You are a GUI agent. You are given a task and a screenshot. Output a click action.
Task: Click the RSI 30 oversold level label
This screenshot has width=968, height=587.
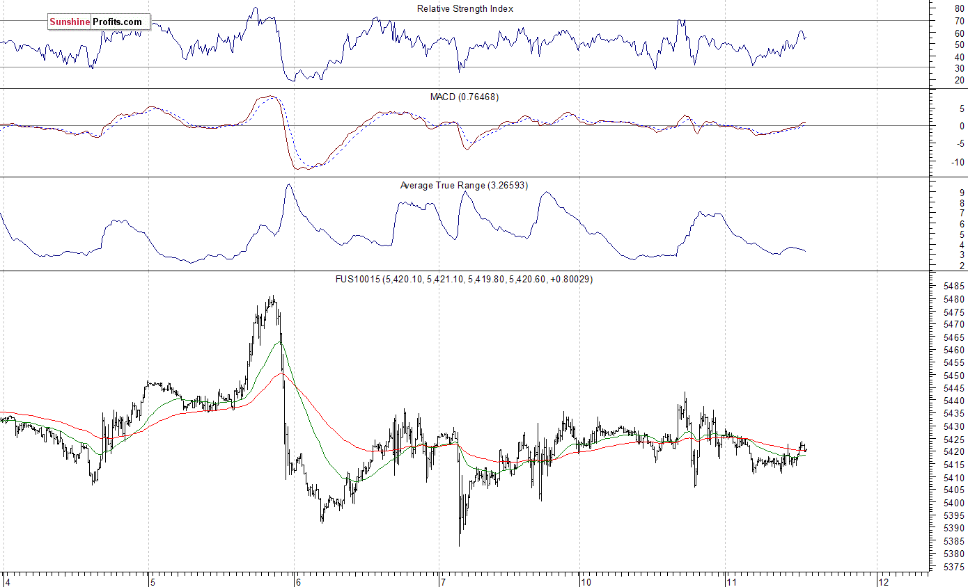960,67
